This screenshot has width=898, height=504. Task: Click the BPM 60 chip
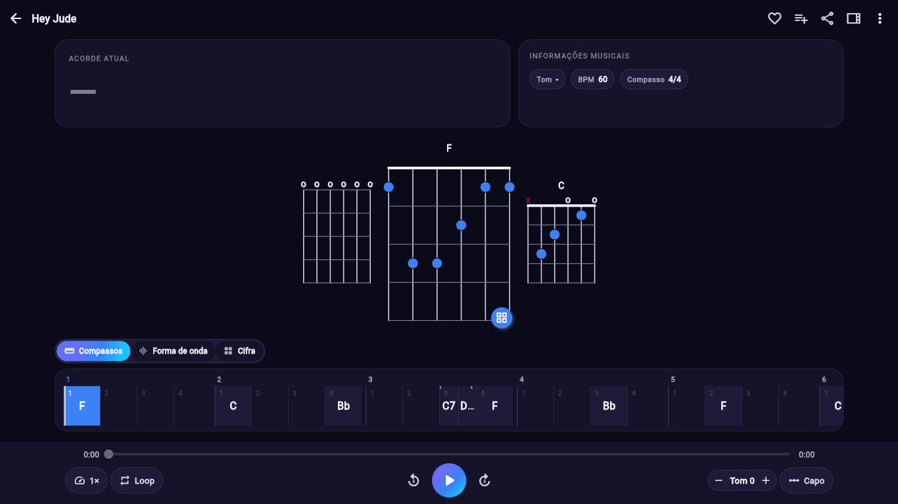(593, 79)
